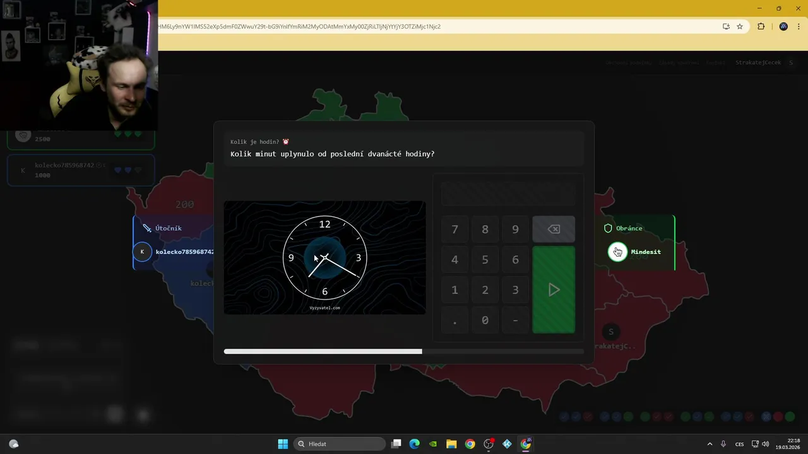Tap the minus sign keypad key
The height and width of the screenshot is (454, 808).
point(515,320)
